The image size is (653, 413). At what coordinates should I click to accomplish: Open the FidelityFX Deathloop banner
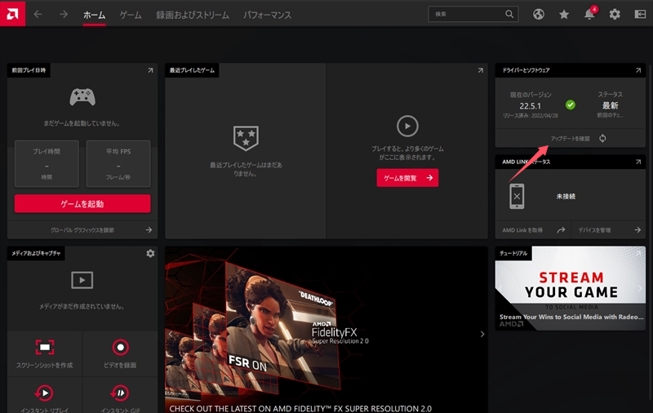[326, 330]
